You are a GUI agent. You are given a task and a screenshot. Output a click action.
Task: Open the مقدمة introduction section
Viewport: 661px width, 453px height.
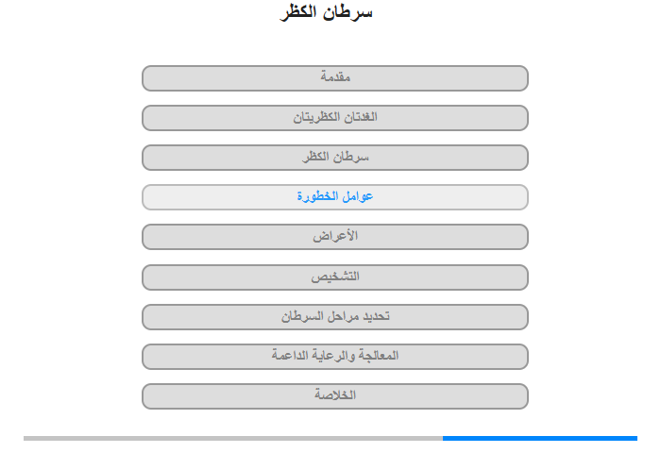[334, 78]
